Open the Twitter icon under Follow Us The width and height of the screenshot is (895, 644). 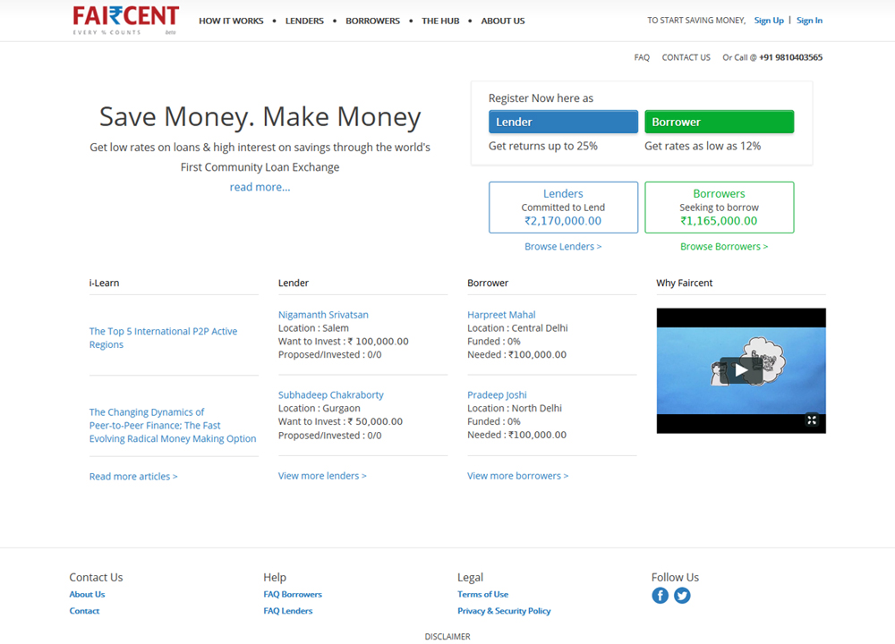tap(682, 596)
